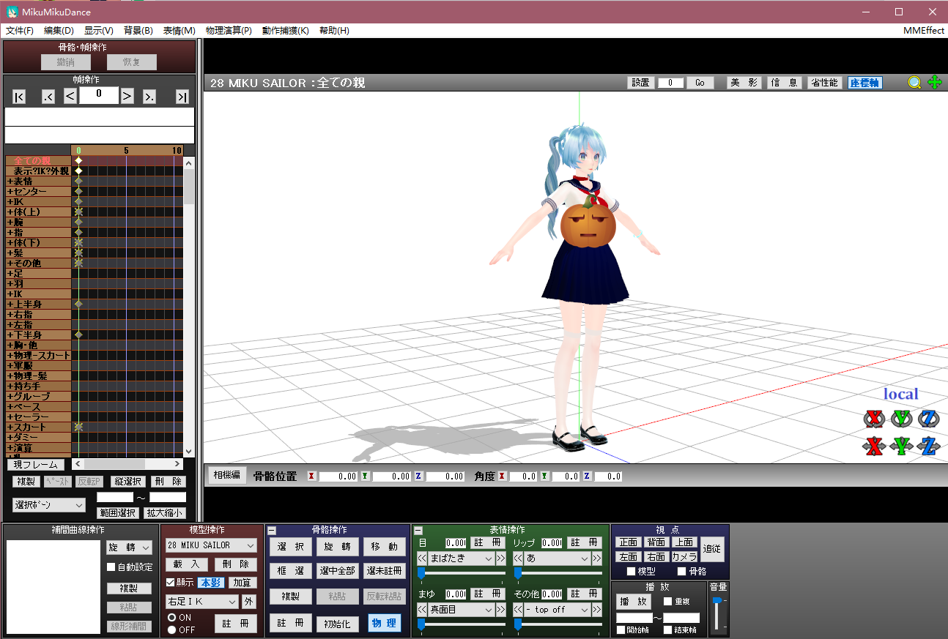Enable the 重複 repeat playback checkbox
The height and width of the screenshot is (639, 948).
tap(668, 601)
